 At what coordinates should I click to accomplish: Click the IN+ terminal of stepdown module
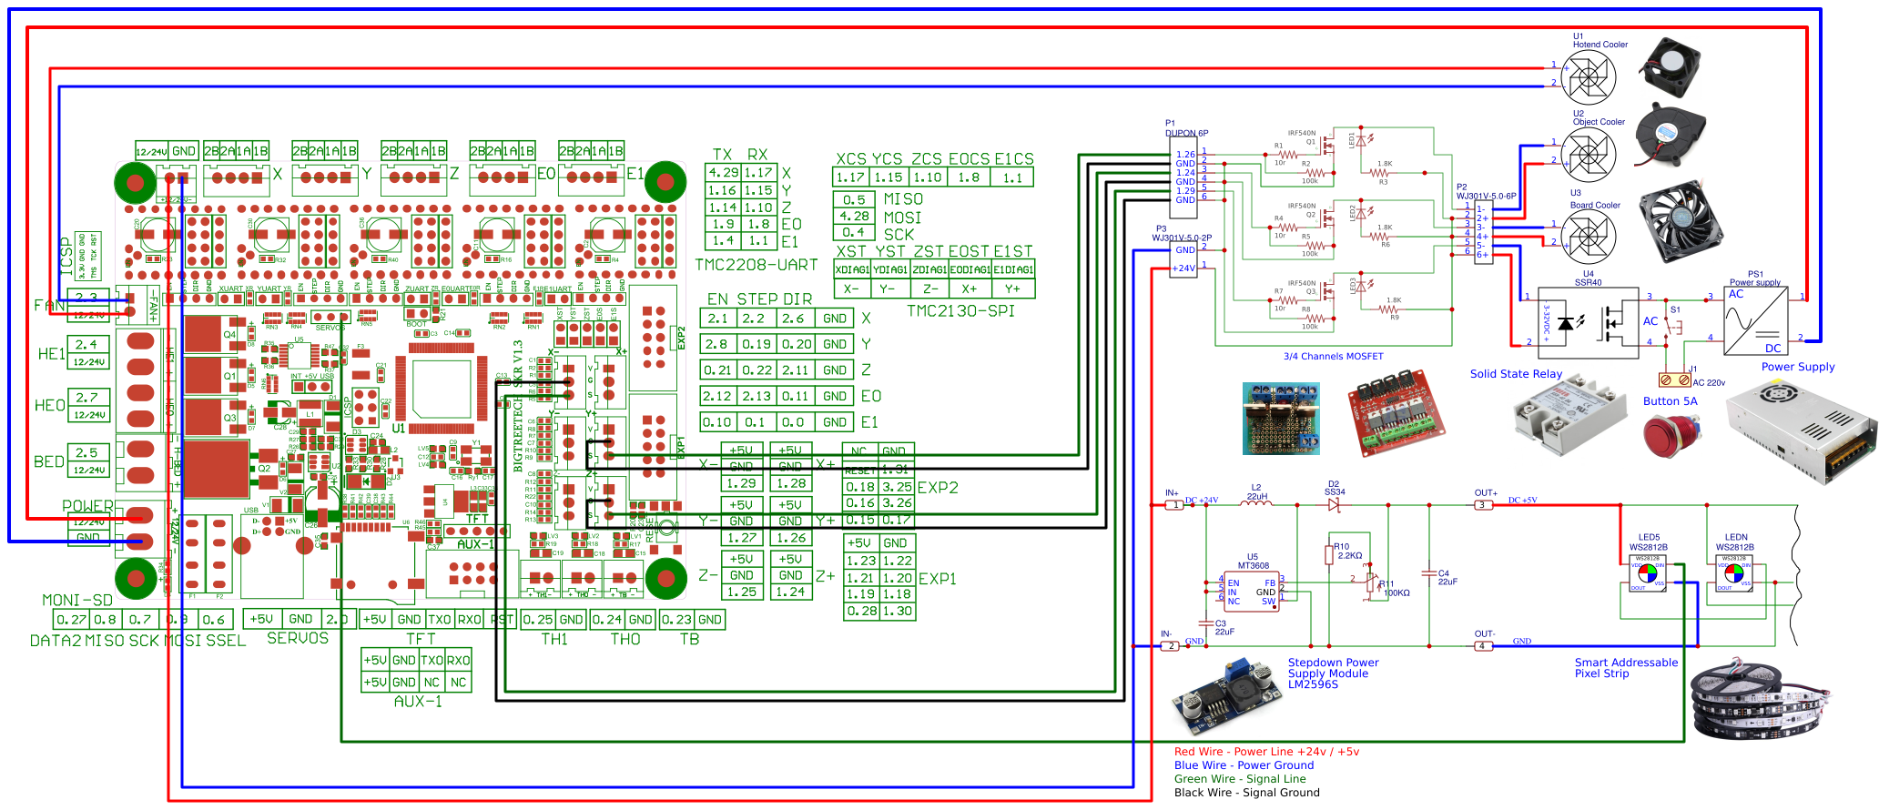pyautogui.click(x=1173, y=505)
